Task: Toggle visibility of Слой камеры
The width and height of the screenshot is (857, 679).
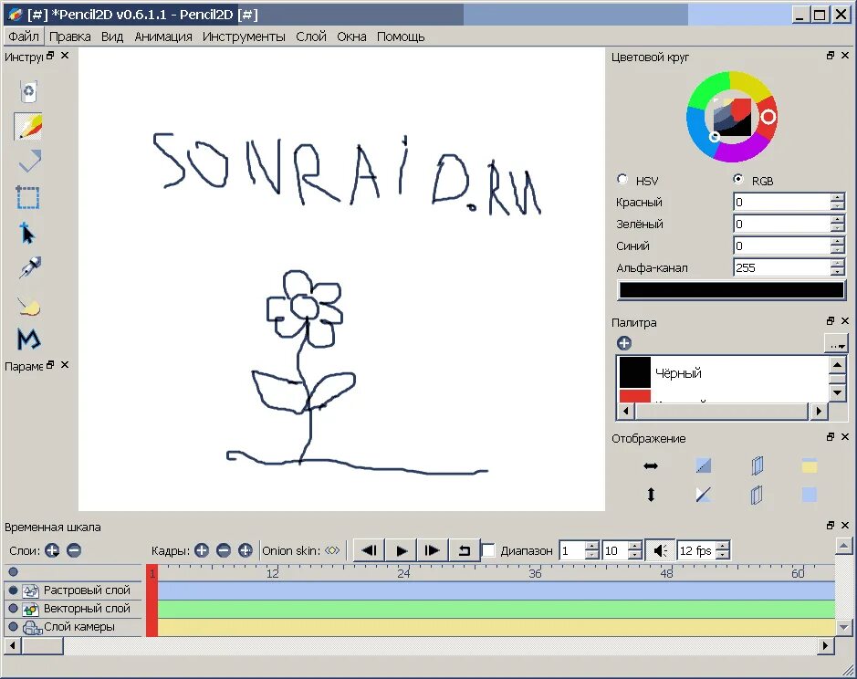Action: click(x=13, y=626)
